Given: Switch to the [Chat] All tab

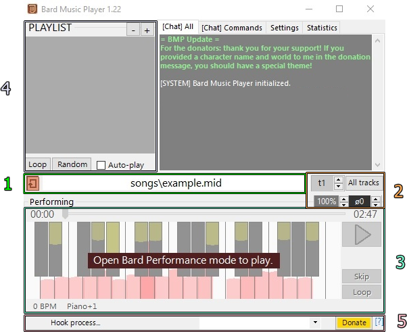Looking at the screenshot, I should [x=178, y=27].
